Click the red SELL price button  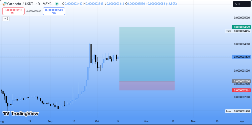[13, 11]
